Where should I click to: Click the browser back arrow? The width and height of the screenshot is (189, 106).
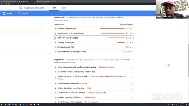click(1, 4)
